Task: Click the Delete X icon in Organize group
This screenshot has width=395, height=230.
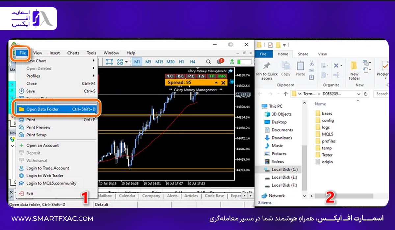Action: [336, 65]
